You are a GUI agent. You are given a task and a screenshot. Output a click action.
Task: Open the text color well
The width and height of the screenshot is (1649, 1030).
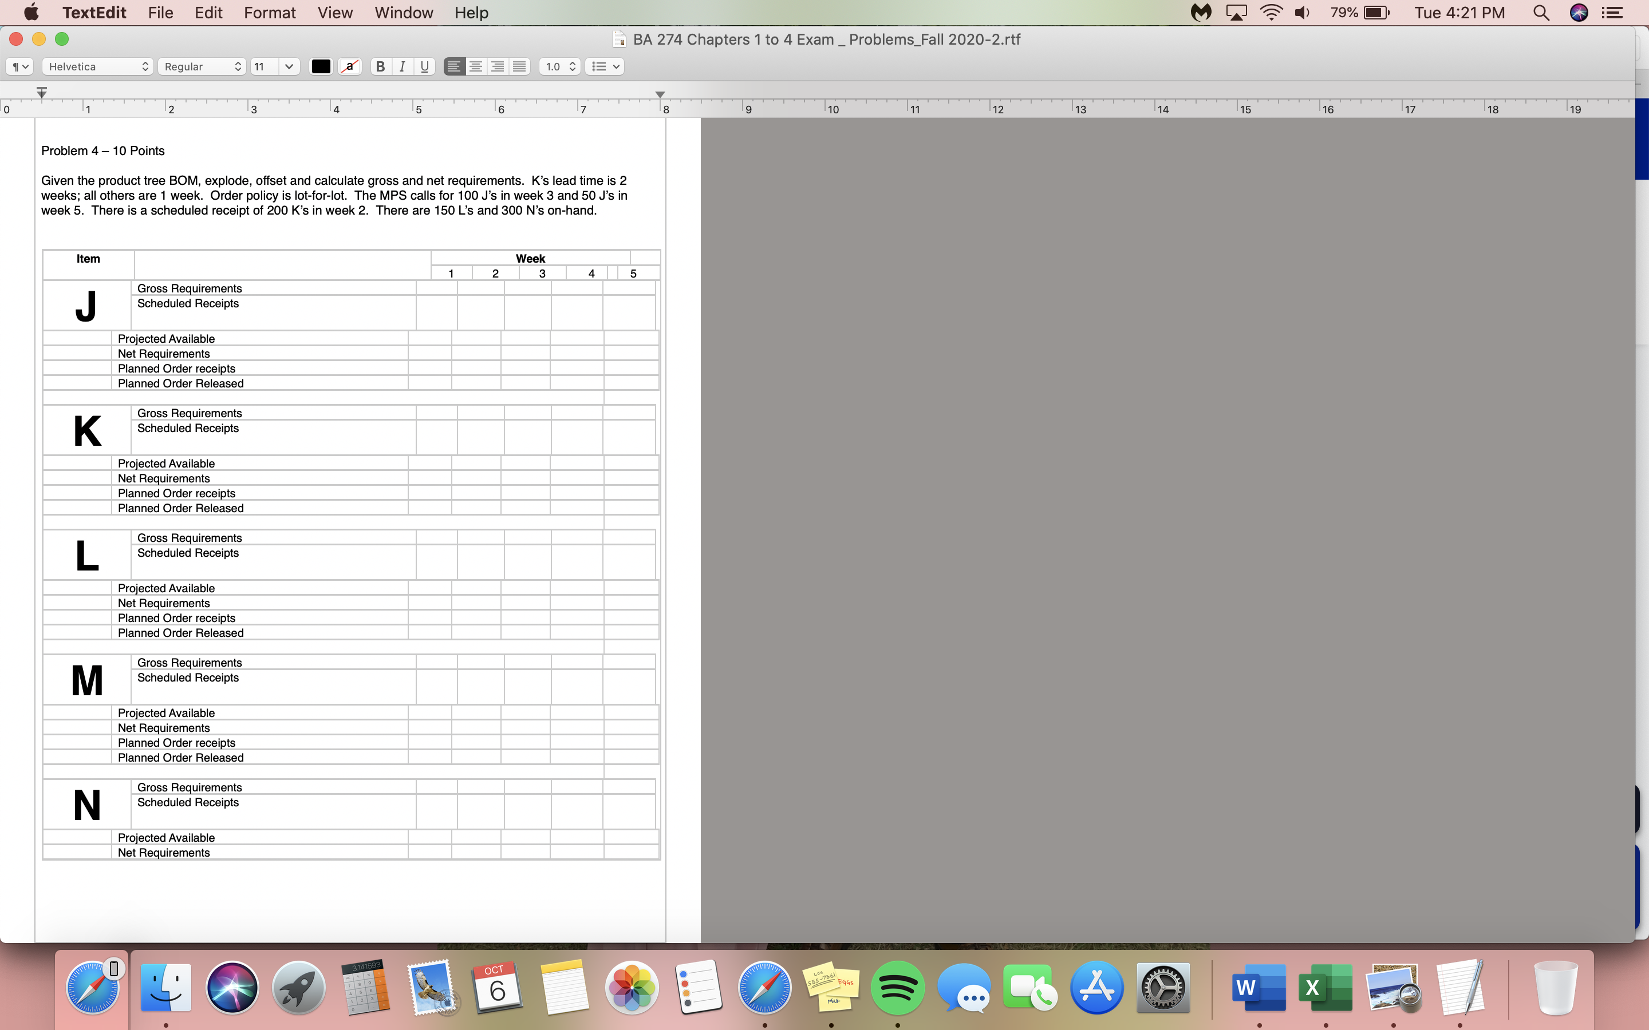click(320, 66)
